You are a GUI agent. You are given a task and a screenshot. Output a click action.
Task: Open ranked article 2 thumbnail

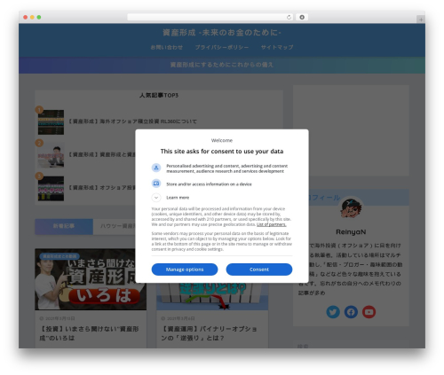pyautogui.click(x=51, y=155)
